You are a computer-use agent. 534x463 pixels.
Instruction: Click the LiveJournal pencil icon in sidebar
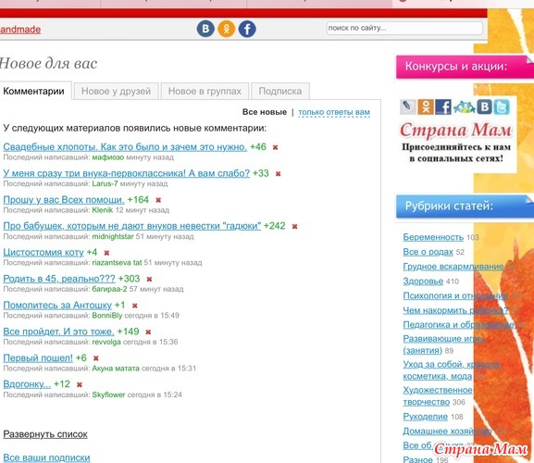(x=407, y=107)
